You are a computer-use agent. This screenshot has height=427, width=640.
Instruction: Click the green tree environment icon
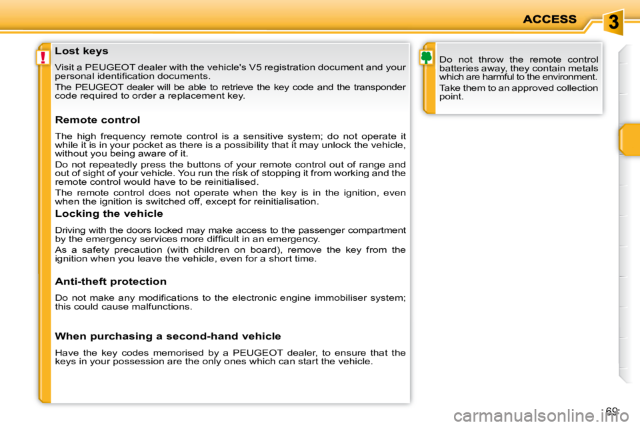point(426,57)
